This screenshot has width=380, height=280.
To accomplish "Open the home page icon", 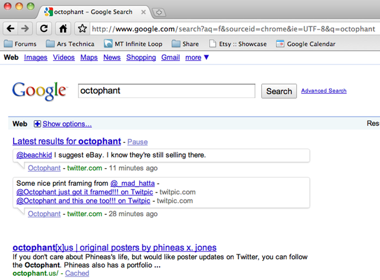I will (x=63, y=29).
